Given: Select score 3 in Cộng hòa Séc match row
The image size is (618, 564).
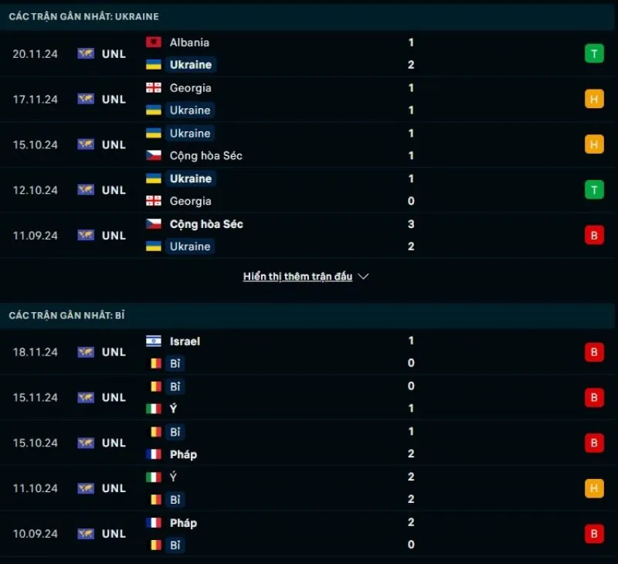Looking at the screenshot, I should click(x=410, y=224).
